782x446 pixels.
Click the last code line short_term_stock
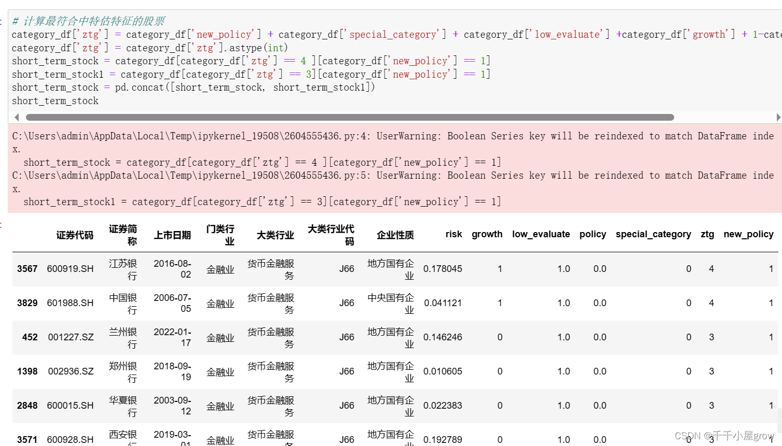pos(55,101)
